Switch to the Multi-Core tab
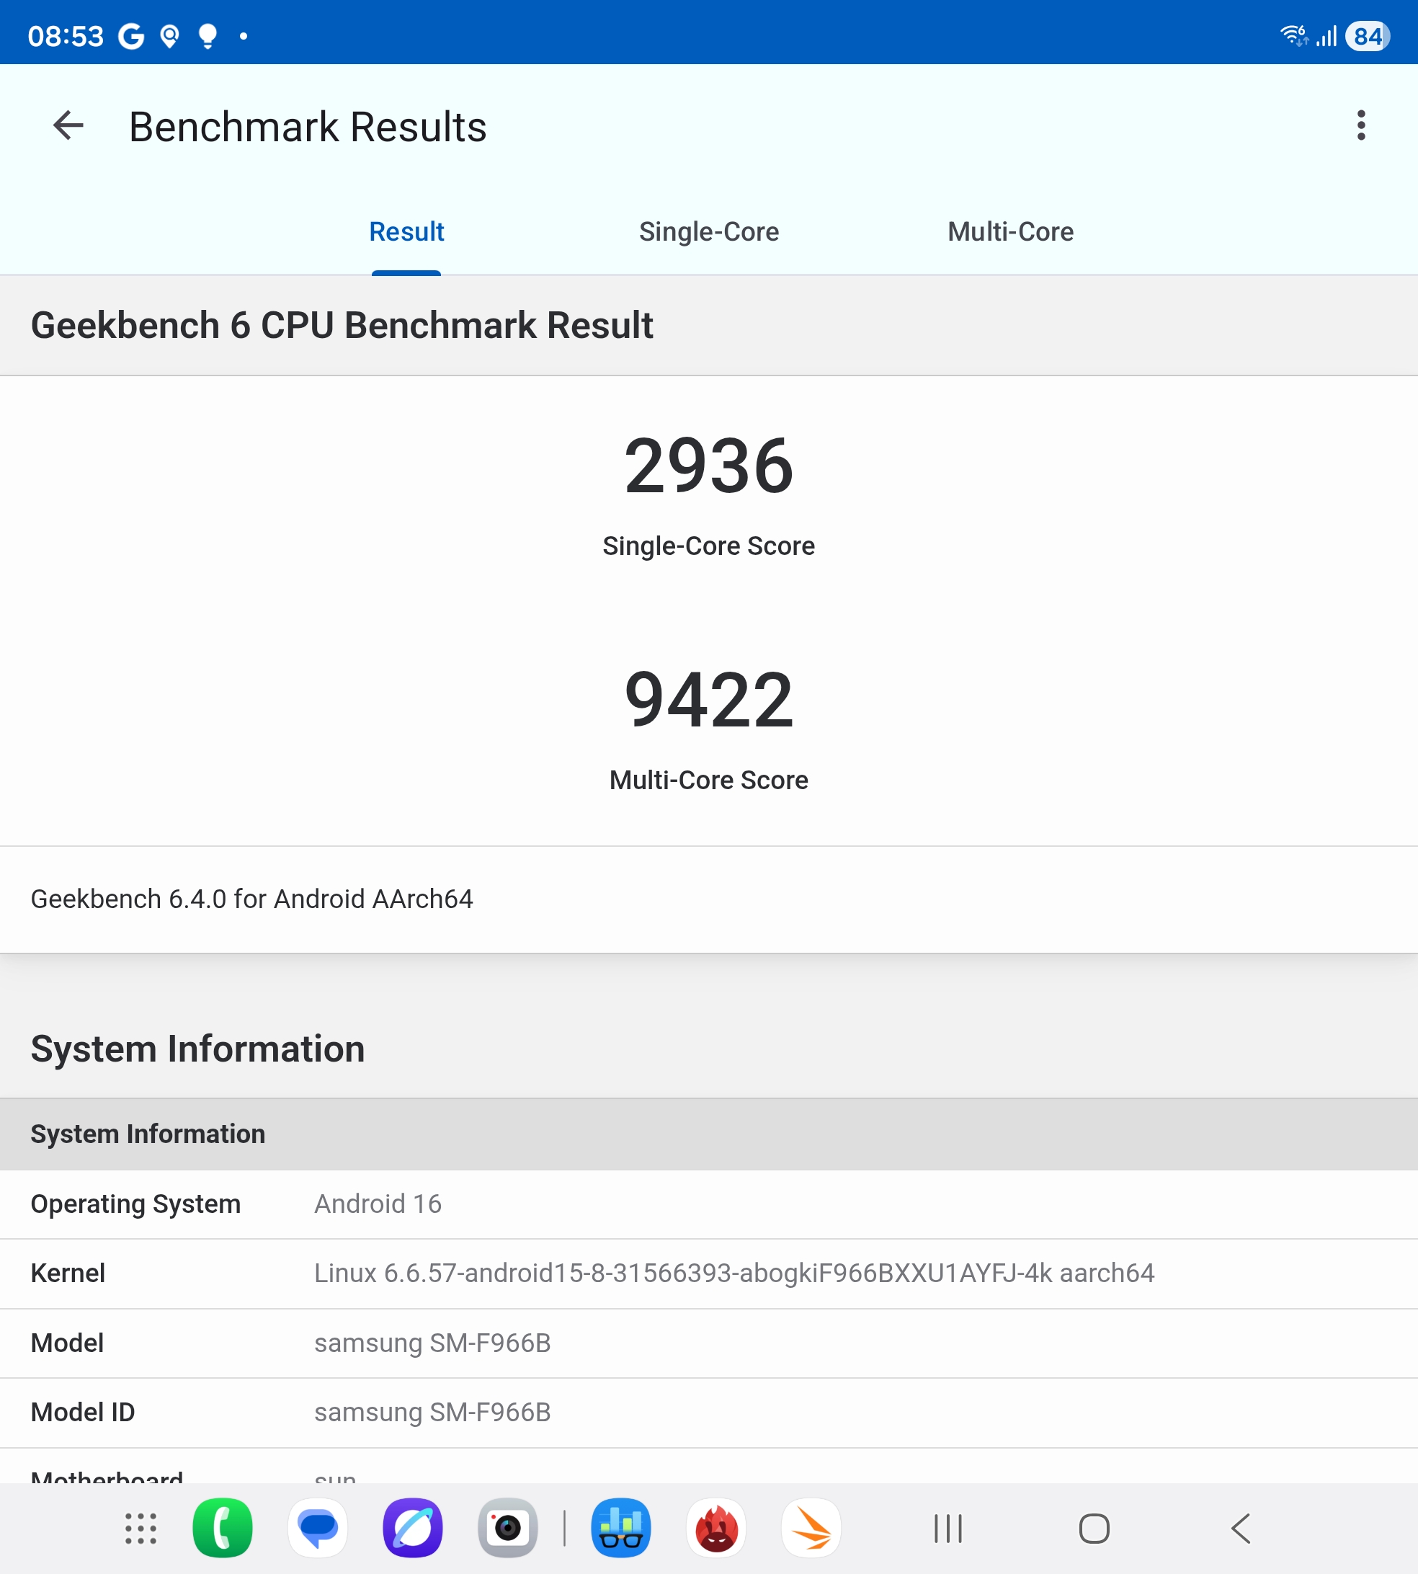The height and width of the screenshot is (1574, 1418). tap(1009, 231)
